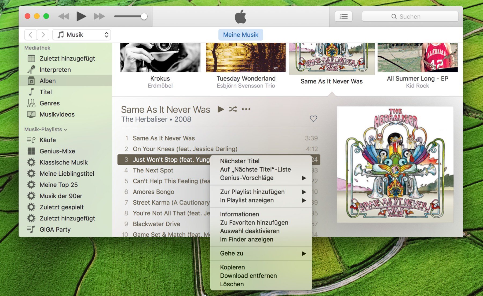Open Genius-Mixe grid icon entry
The height and width of the screenshot is (296, 483).
pos(31,151)
